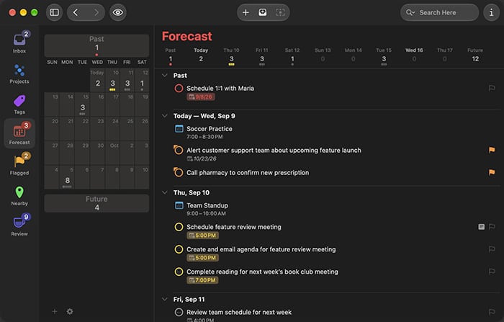The height and width of the screenshot is (322, 504).
Task: Collapse the Past section
Action: tap(165, 75)
